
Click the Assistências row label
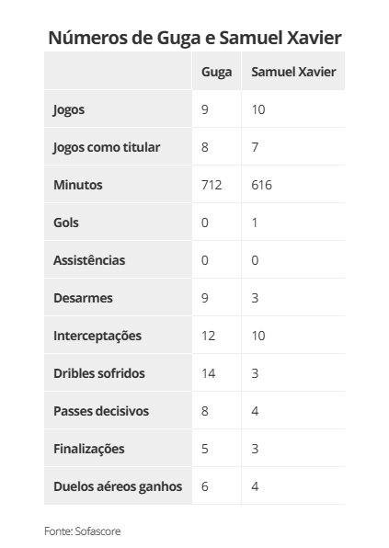point(89,260)
